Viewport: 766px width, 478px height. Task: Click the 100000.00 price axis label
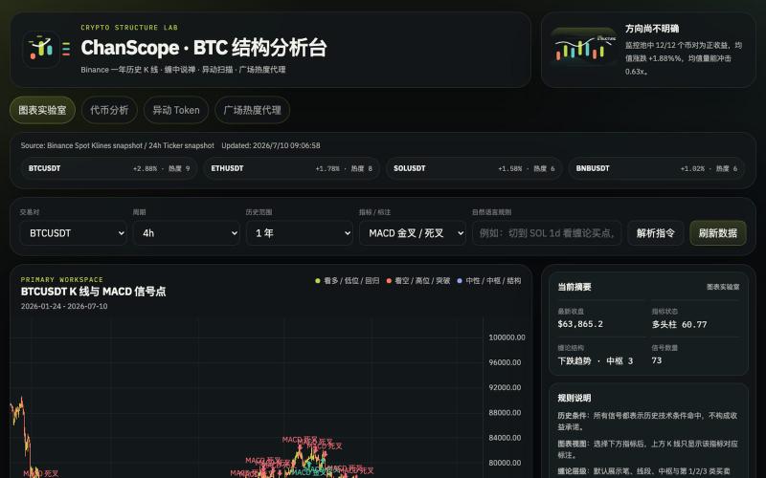coord(507,337)
